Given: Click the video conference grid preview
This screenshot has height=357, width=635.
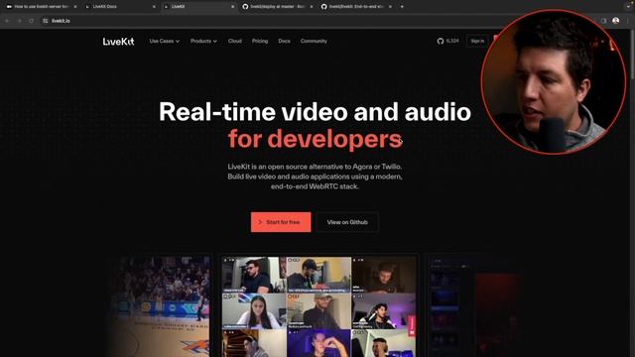Looking at the screenshot, I should pyautogui.click(x=318, y=306).
